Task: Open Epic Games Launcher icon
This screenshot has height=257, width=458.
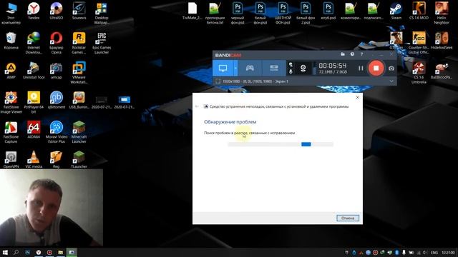Action: pyautogui.click(x=102, y=43)
